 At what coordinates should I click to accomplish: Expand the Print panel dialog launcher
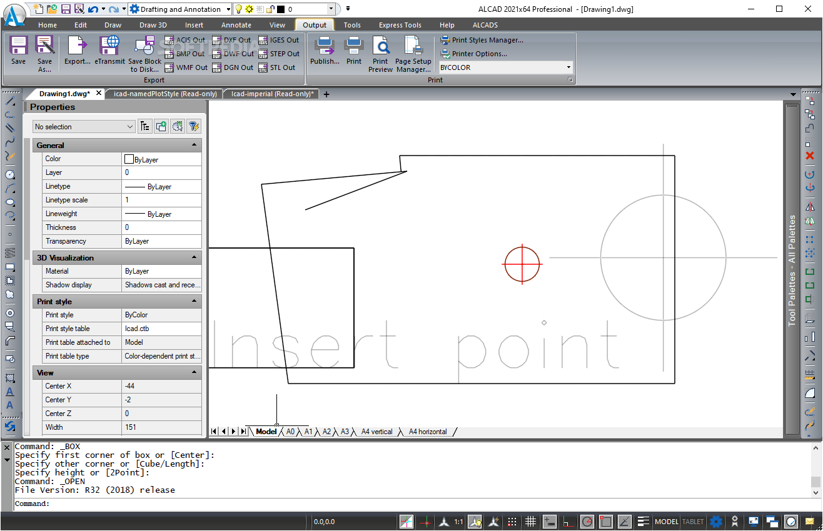coord(570,80)
